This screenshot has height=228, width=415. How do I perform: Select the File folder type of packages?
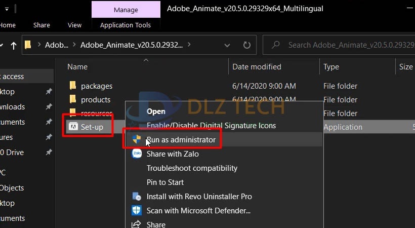coord(340,86)
